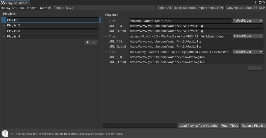The height and width of the screenshot is (138, 266).
Task: Select Playlist 3 in the list
Action: point(52,31)
